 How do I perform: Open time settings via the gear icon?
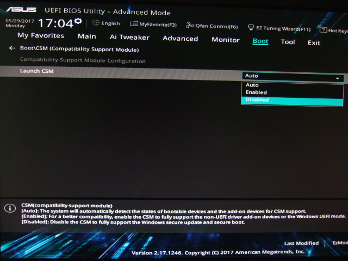click(x=78, y=21)
